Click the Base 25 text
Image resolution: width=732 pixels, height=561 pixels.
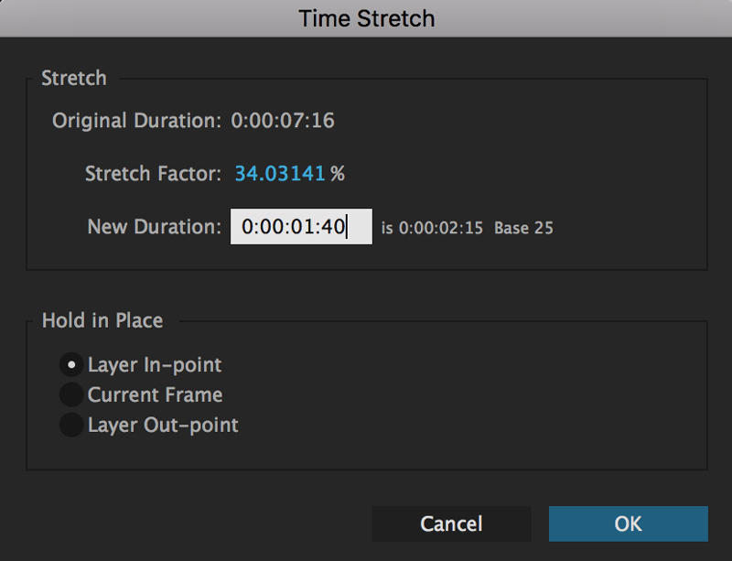click(523, 228)
